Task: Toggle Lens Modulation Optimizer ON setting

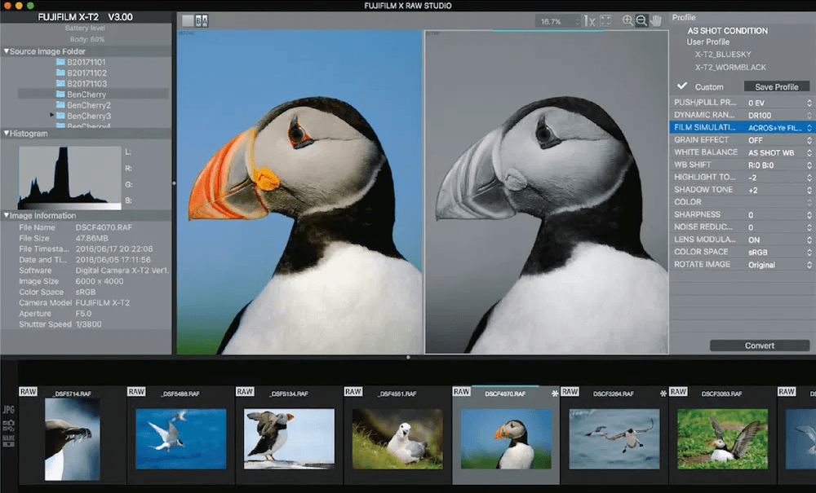Action: (779, 240)
